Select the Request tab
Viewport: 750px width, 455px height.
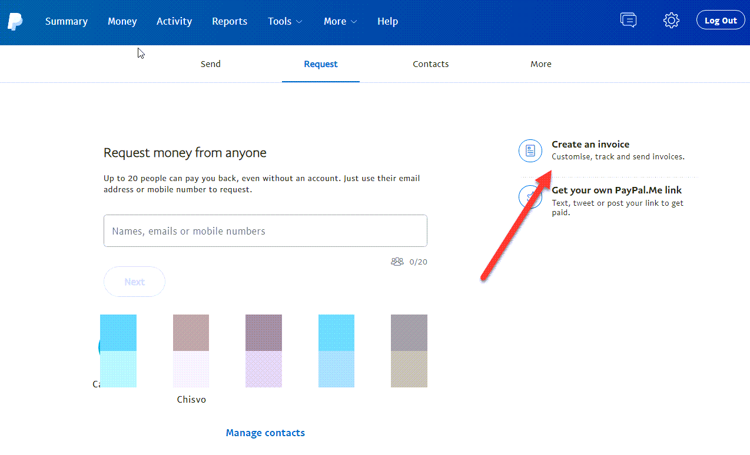(321, 64)
